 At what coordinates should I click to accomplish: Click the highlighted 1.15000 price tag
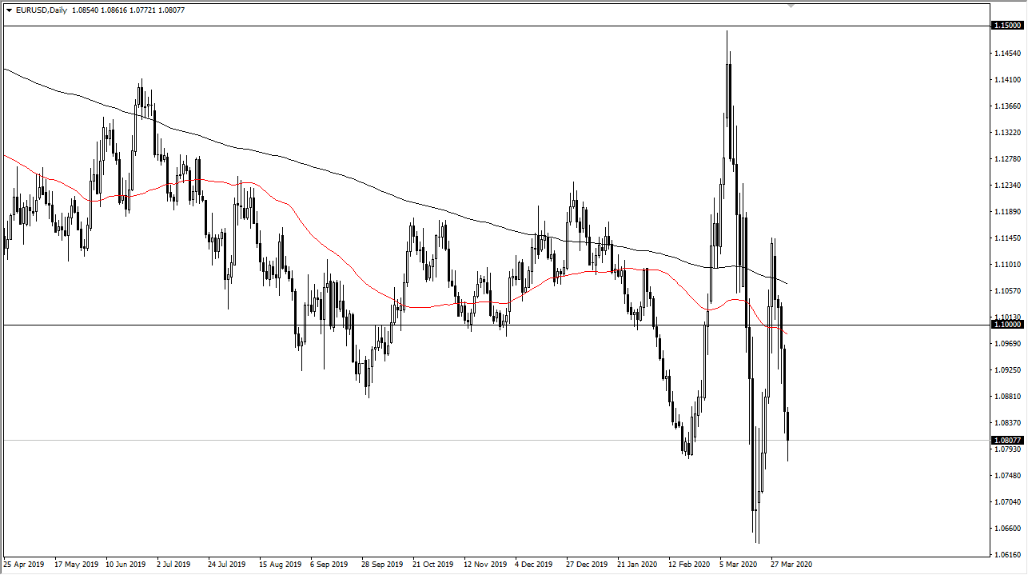point(1006,26)
